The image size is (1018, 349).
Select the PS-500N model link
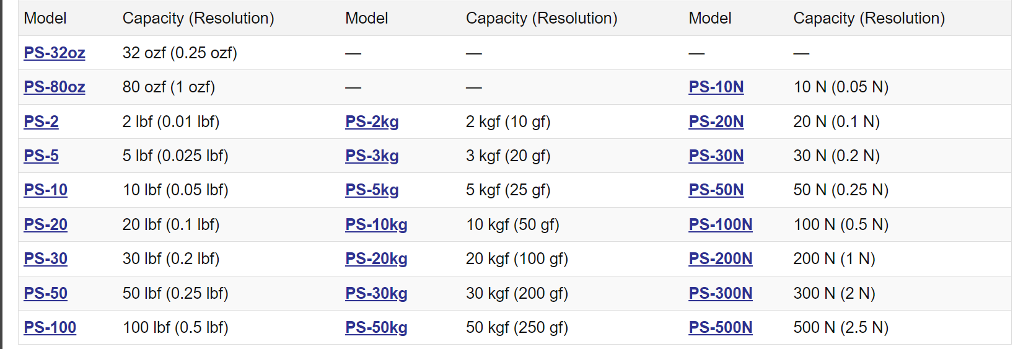[x=720, y=328]
